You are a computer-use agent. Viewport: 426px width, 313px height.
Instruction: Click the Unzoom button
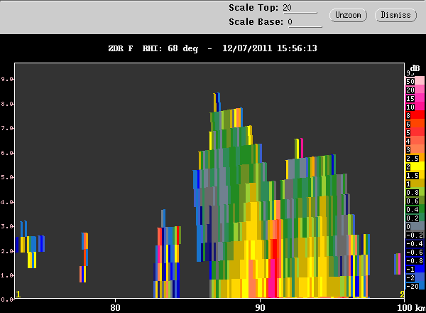click(x=348, y=15)
